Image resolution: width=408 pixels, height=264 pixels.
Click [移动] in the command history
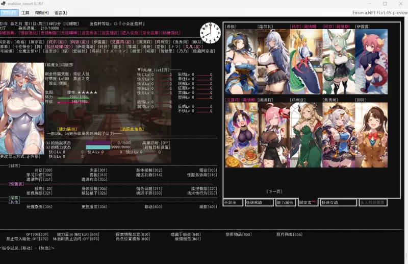click(x=27, y=248)
